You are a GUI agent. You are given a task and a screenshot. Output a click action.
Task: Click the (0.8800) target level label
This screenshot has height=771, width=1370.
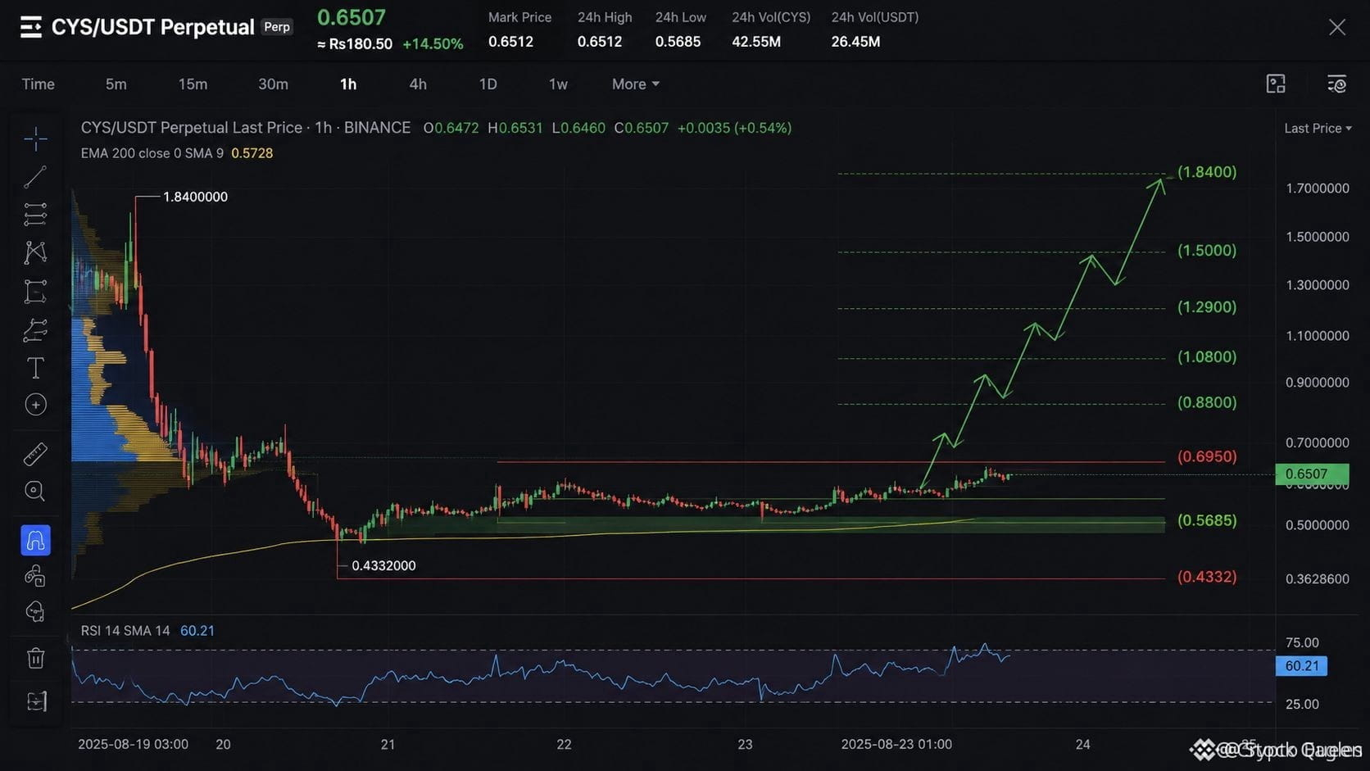click(1207, 402)
